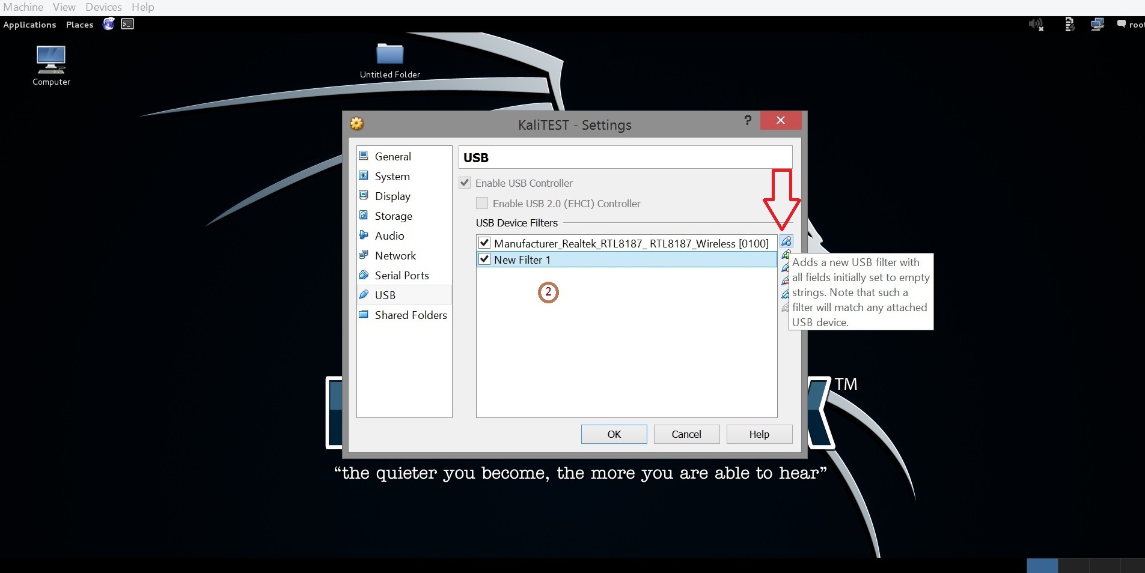The image size is (1145, 573).
Task: Open the Applications menu
Action: (29, 25)
